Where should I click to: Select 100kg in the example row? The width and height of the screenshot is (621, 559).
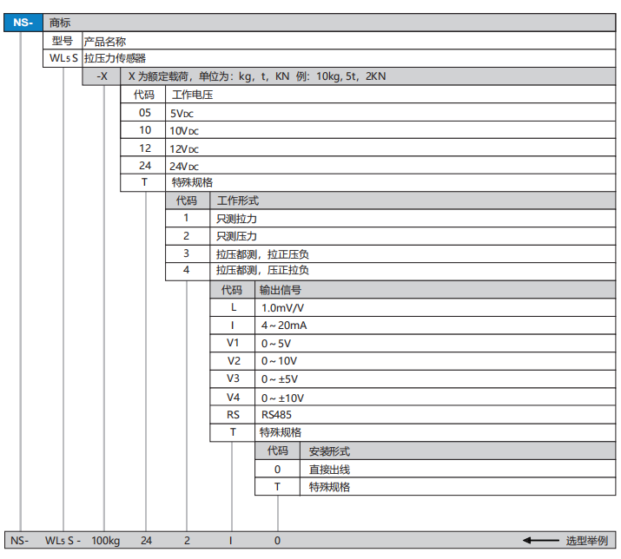pos(106,541)
